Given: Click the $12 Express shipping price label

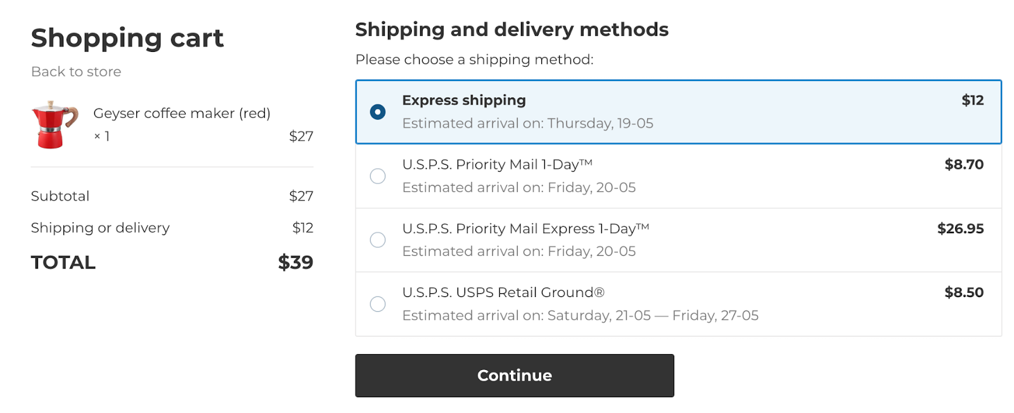Looking at the screenshot, I should pos(975,100).
